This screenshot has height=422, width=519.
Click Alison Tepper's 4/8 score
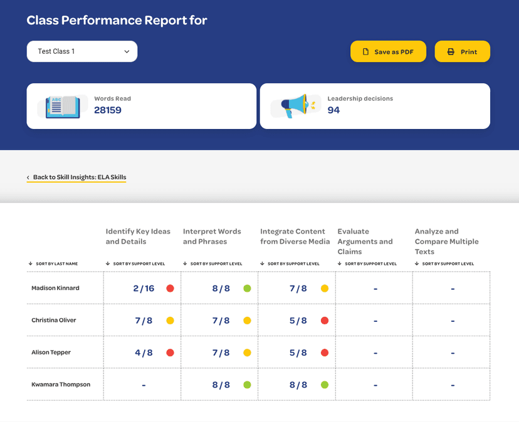pos(144,353)
